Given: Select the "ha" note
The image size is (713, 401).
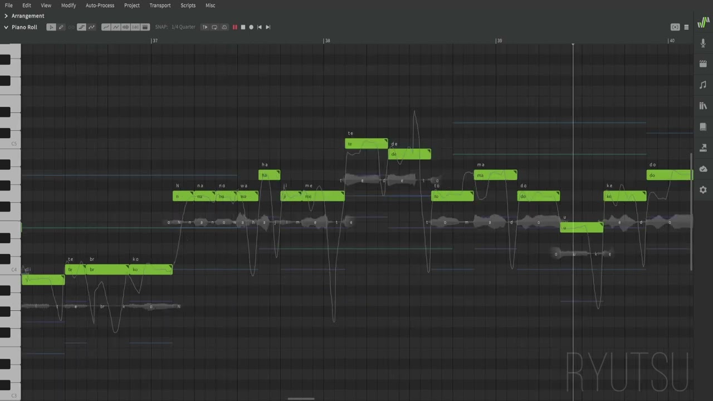Looking at the screenshot, I should [270, 175].
